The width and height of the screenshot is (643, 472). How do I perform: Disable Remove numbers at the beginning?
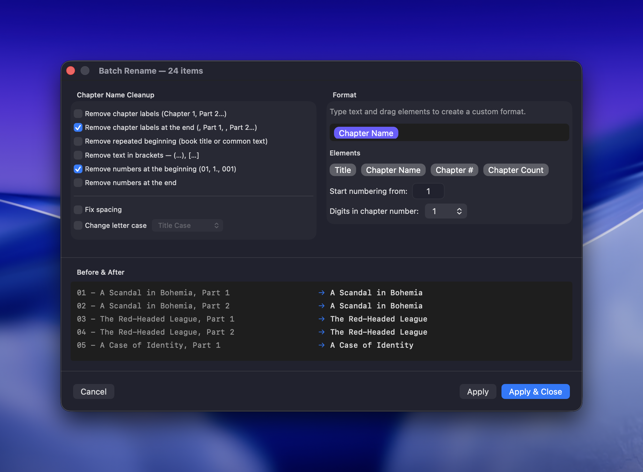pos(78,169)
